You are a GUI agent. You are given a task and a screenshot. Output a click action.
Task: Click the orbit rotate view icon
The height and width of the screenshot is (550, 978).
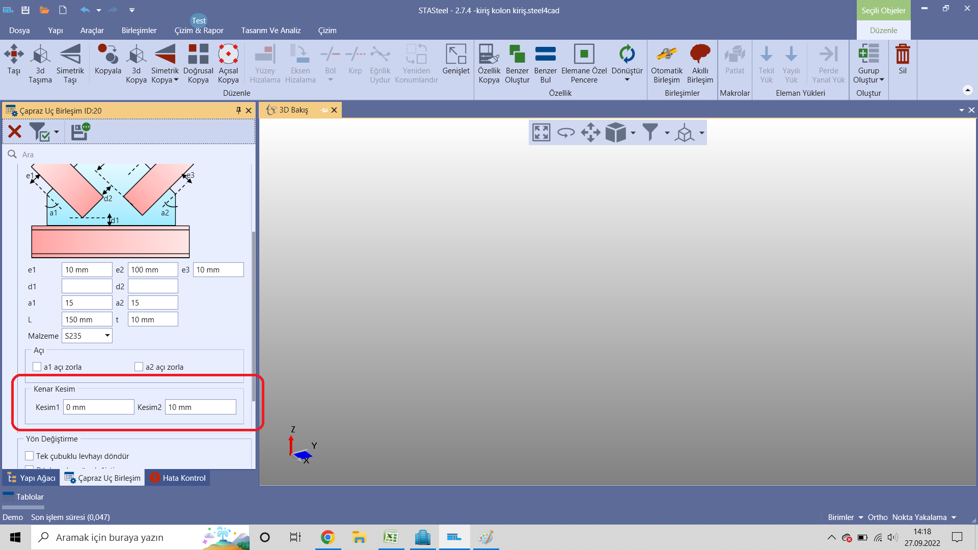pos(566,133)
